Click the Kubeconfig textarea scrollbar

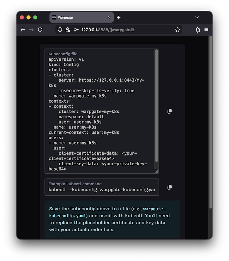point(156,107)
